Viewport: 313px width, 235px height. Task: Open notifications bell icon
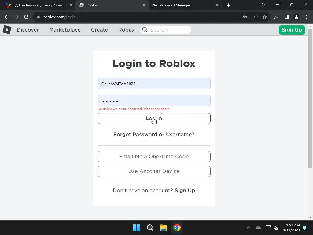coord(305,228)
